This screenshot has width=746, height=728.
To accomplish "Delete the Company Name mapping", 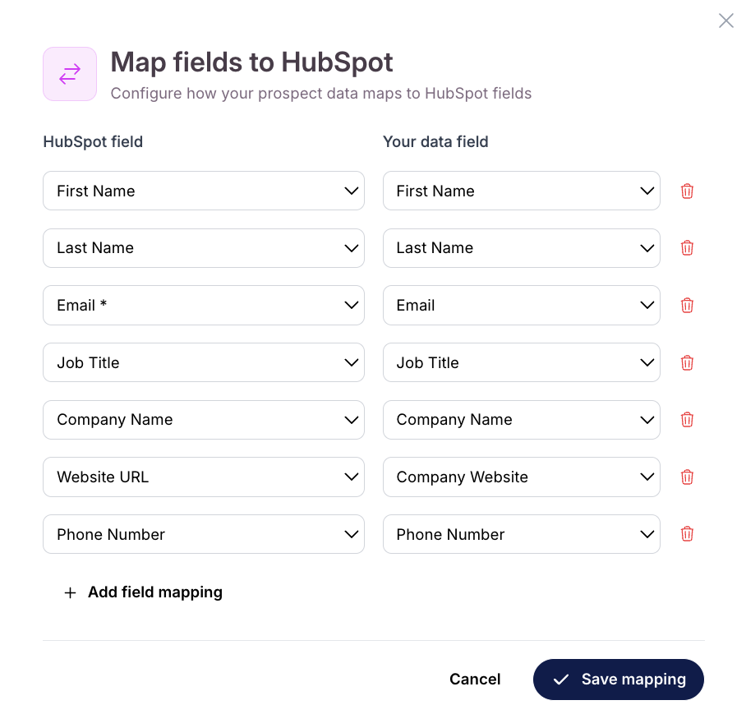I will [x=687, y=420].
